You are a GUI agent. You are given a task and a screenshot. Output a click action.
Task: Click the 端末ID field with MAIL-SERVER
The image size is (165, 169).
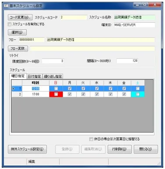click(x=134, y=25)
